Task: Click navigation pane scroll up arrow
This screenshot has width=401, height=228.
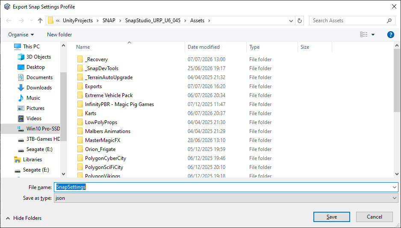Action: [63, 45]
